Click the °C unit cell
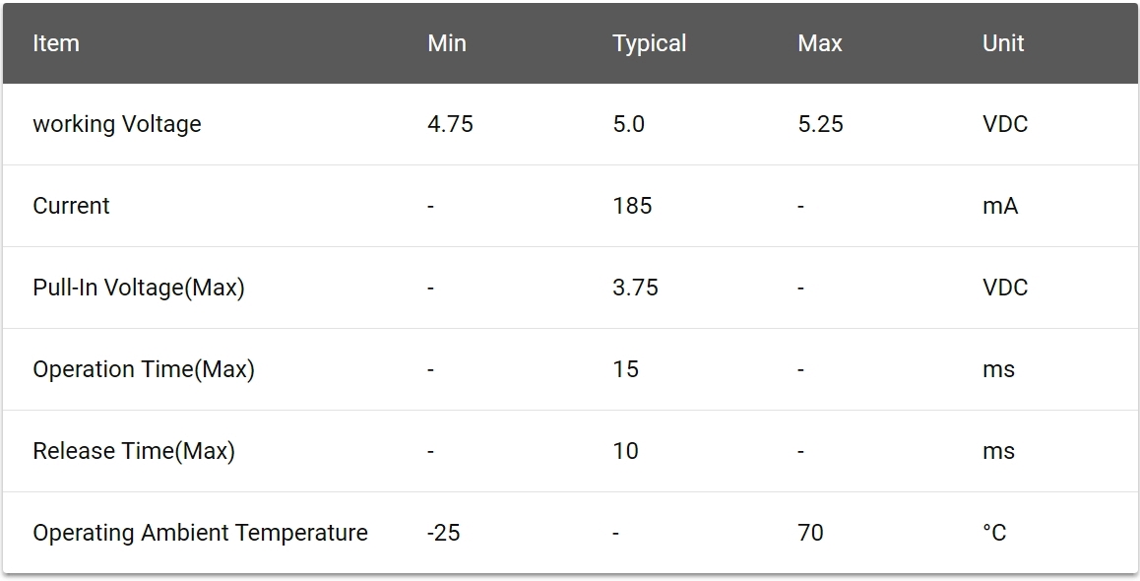Viewport: 1140px width, 581px height. (994, 533)
